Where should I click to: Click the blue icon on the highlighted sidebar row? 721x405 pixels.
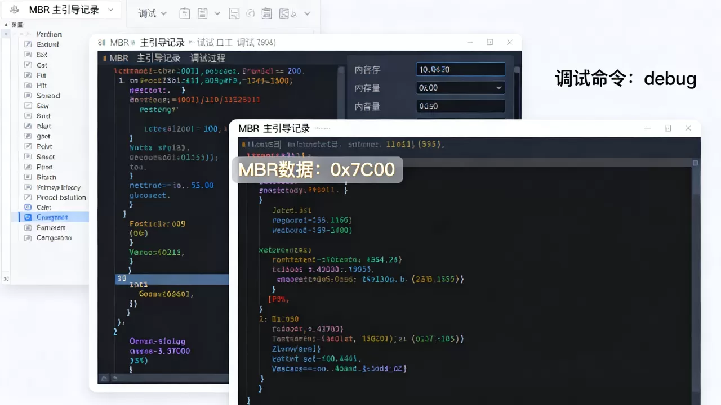(28, 217)
